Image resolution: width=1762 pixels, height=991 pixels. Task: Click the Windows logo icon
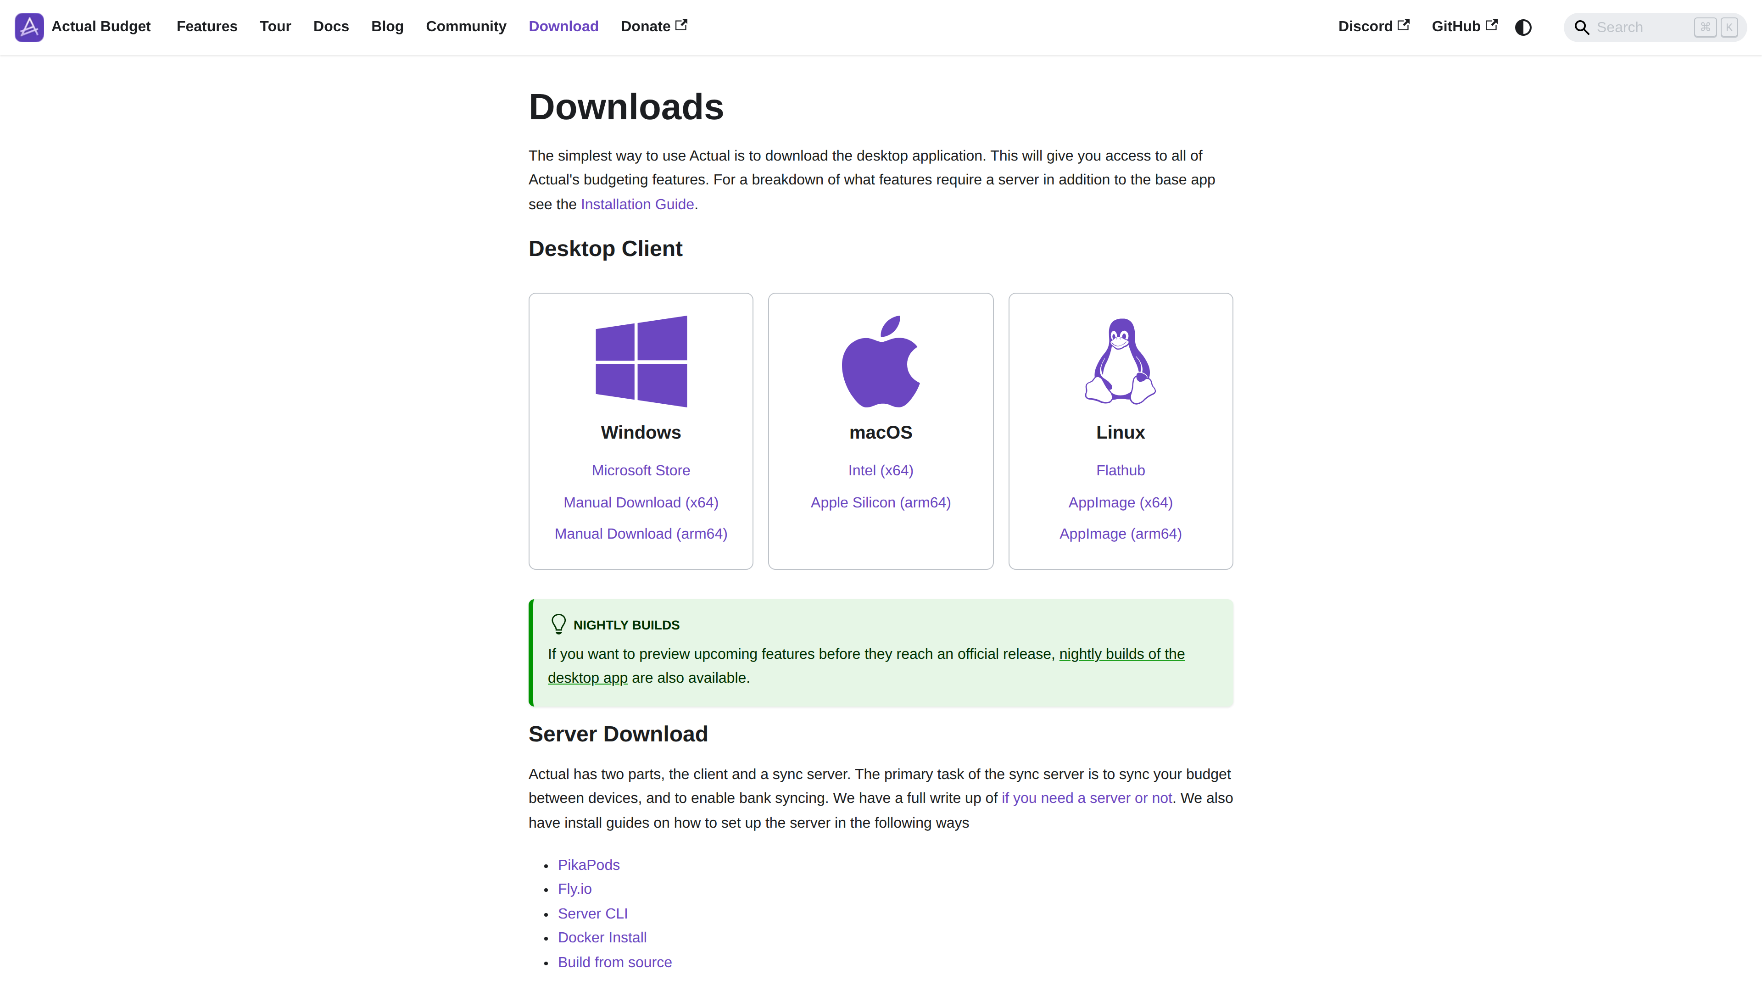641,361
